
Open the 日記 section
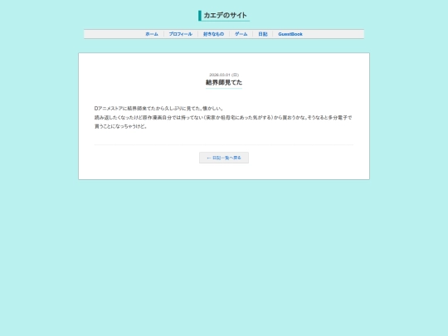coord(263,34)
